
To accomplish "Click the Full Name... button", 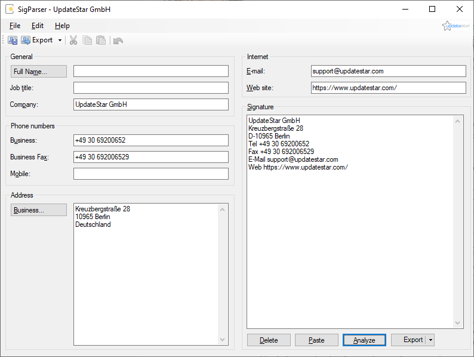I will (x=39, y=71).
